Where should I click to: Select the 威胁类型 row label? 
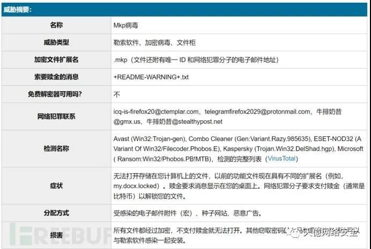(56, 42)
